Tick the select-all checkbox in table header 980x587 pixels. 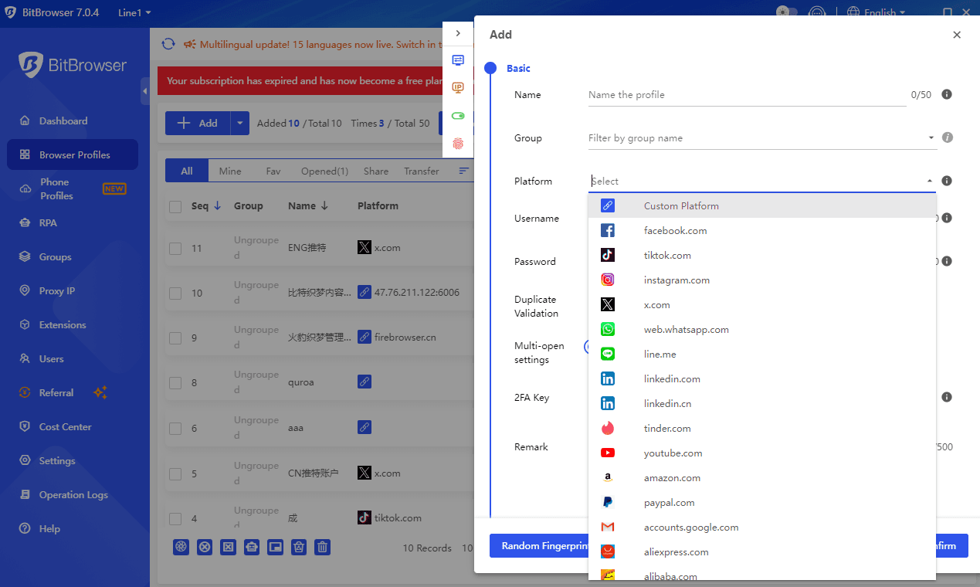tap(175, 206)
